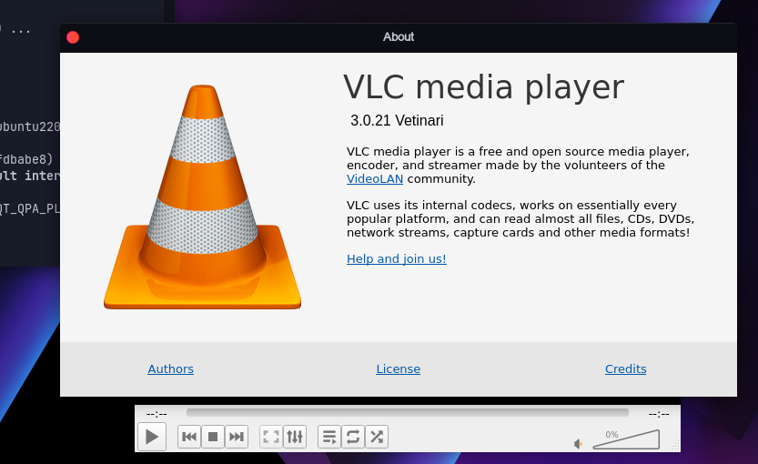Mute audio via speaker icon
The height and width of the screenshot is (464, 758).
click(578, 444)
